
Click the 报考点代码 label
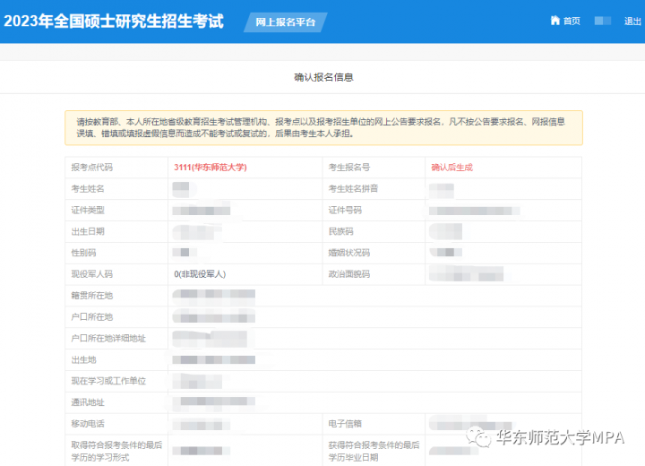(91, 168)
